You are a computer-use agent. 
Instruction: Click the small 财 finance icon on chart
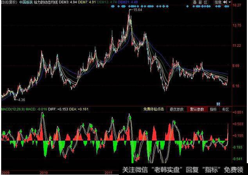click(223, 104)
